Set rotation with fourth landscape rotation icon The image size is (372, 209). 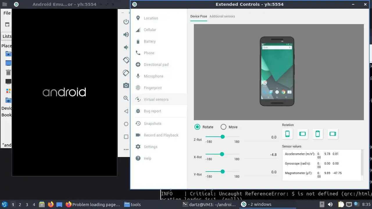[x=333, y=134]
